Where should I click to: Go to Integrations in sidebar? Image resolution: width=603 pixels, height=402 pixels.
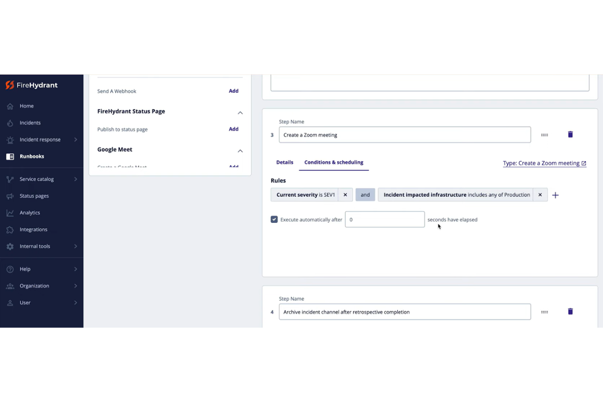tap(33, 229)
